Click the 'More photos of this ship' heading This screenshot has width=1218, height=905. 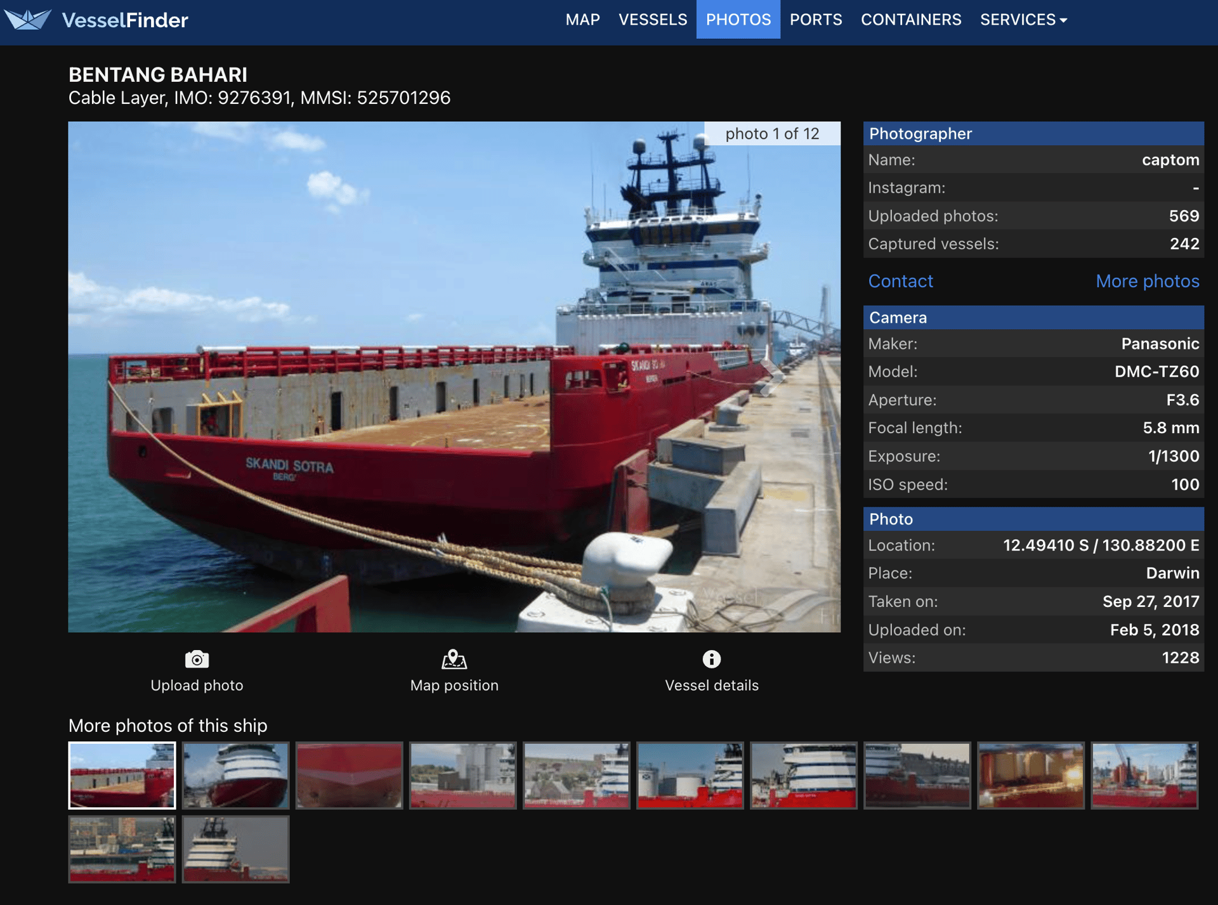tap(168, 726)
